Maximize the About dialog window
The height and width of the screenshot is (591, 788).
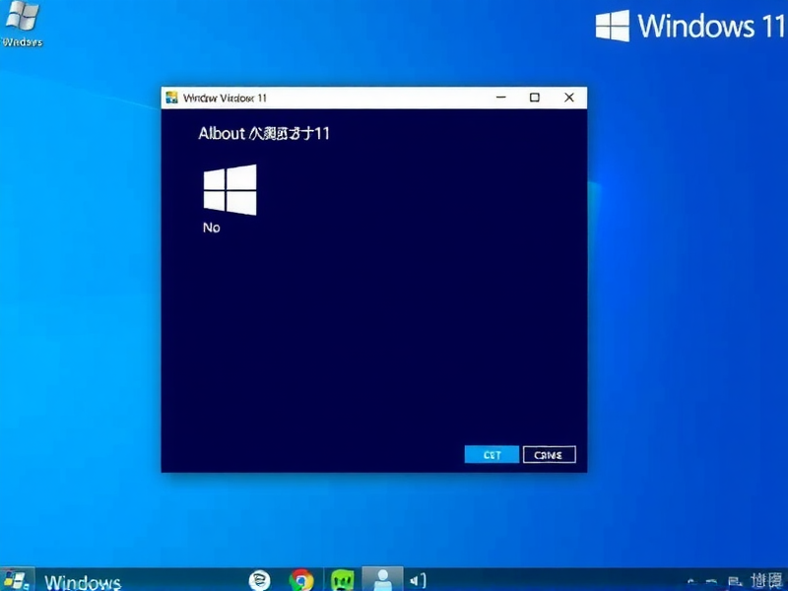pos(535,98)
